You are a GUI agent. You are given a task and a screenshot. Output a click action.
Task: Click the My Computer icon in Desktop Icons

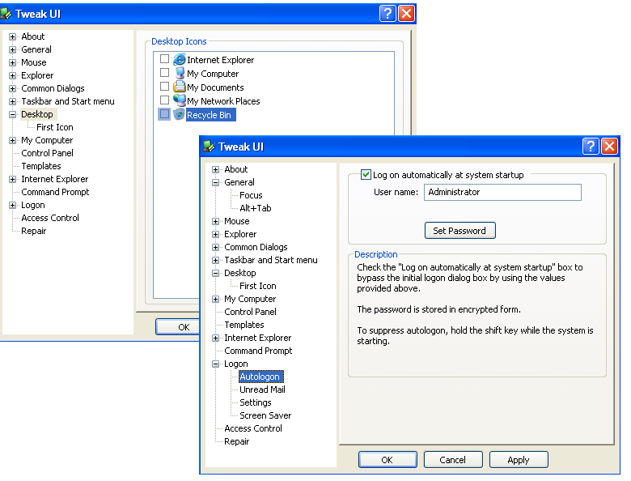(x=179, y=74)
